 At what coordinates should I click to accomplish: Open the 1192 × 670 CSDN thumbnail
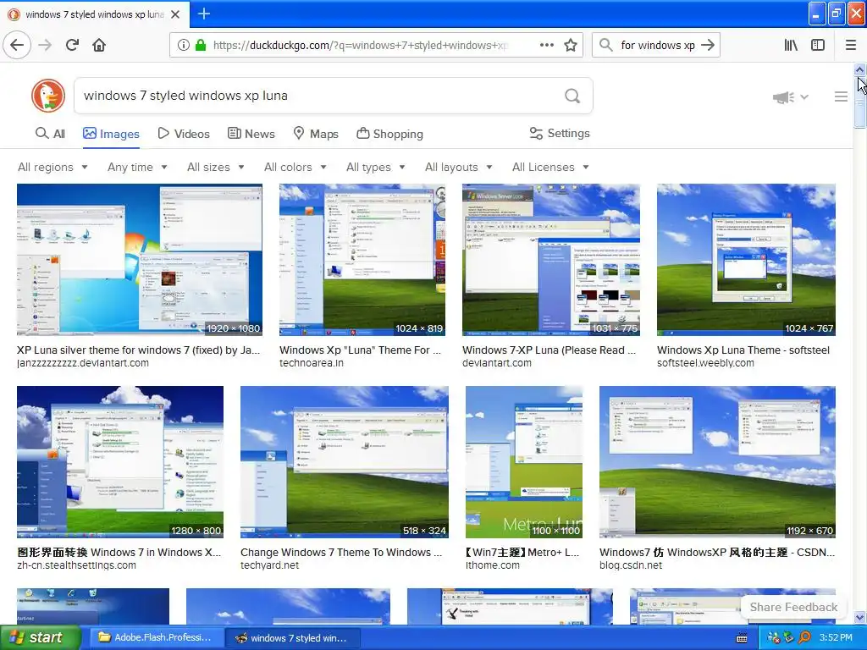(717, 462)
